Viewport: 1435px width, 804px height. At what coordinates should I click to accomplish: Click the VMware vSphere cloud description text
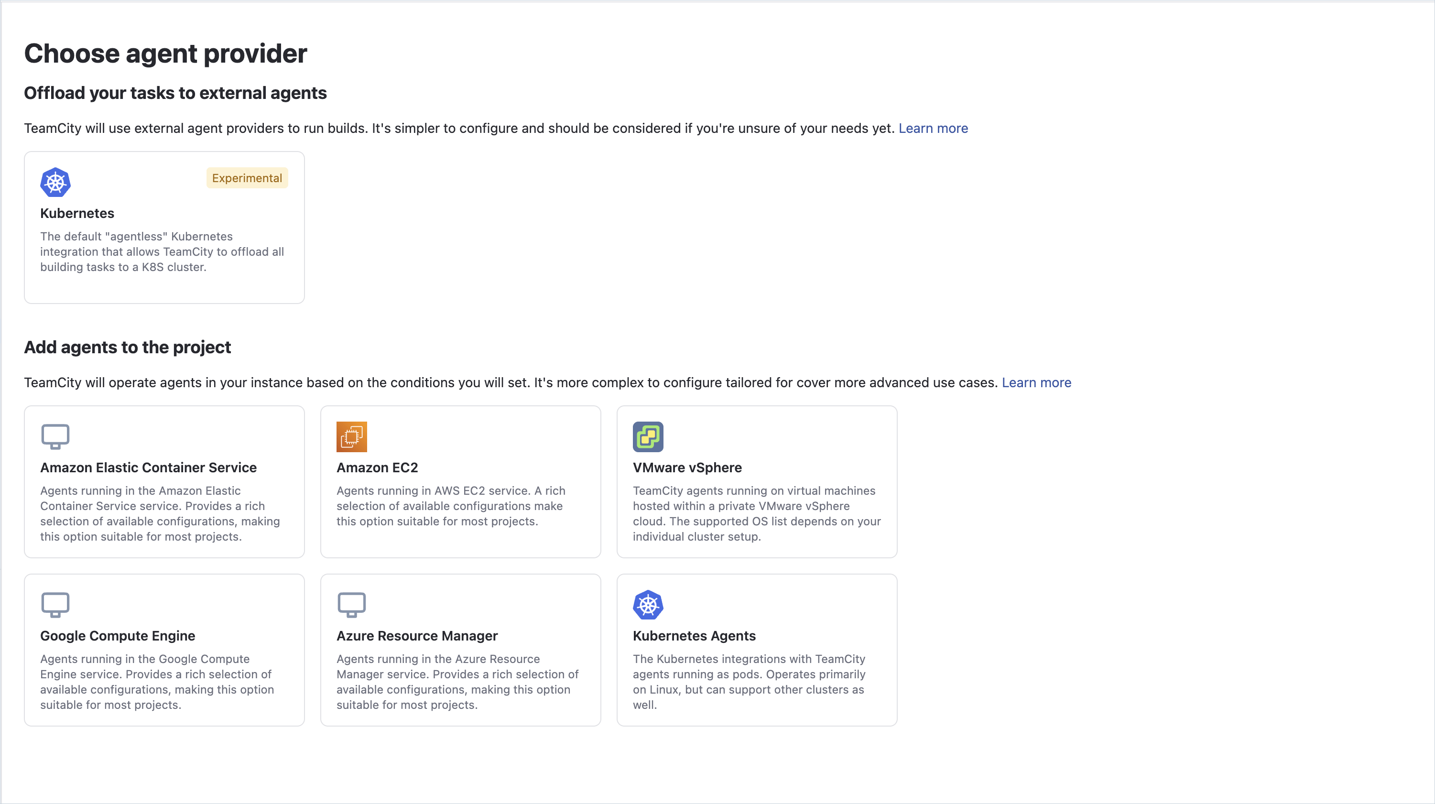click(757, 514)
